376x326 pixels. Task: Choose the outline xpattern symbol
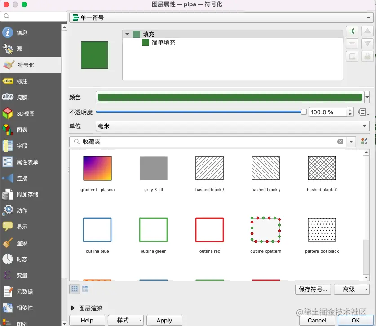tap(265, 230)
